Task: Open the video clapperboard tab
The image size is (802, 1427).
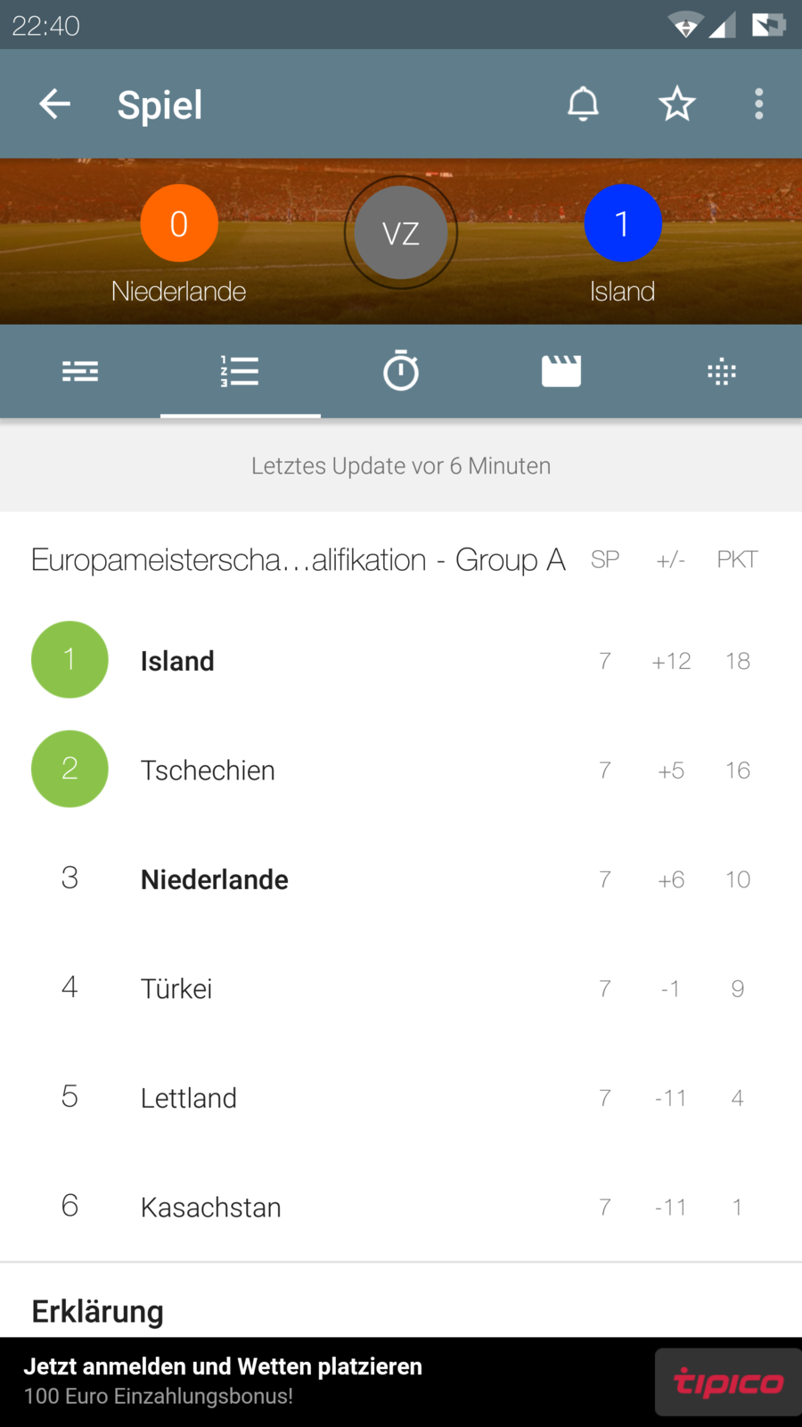Action: point(561,371)
